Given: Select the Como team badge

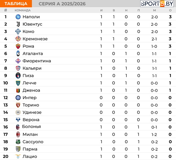Looking at the screenshot, I should pyautogui.click(x=18, y=32).
